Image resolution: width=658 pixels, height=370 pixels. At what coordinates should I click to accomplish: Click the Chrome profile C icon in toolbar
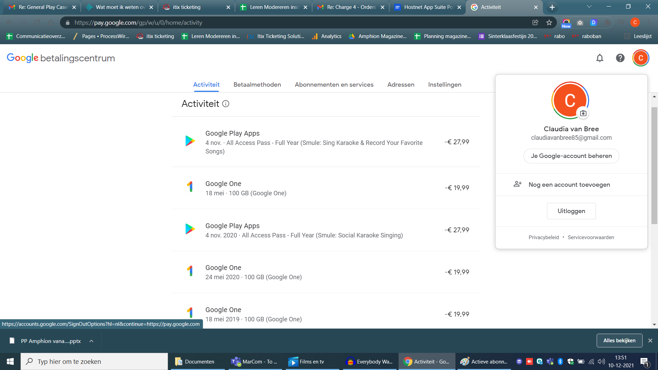[x=635, y=23]
